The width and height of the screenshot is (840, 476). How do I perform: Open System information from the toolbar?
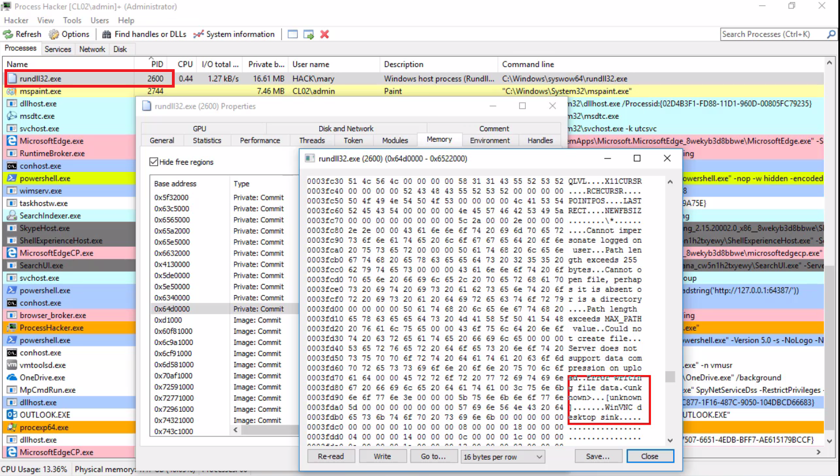click(x=234, y=34)
